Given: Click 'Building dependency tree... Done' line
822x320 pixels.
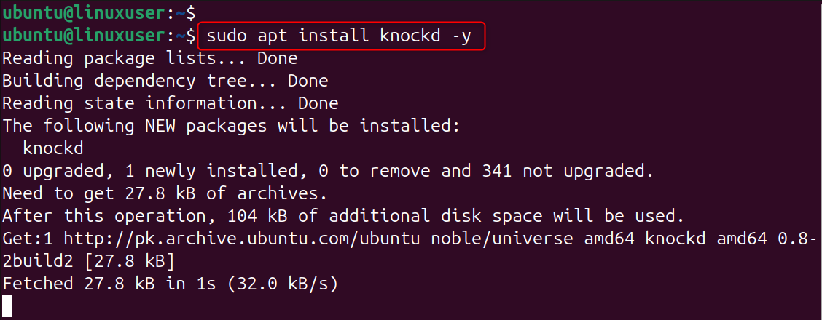Looking at the screenshot, I should pos(165,81).
